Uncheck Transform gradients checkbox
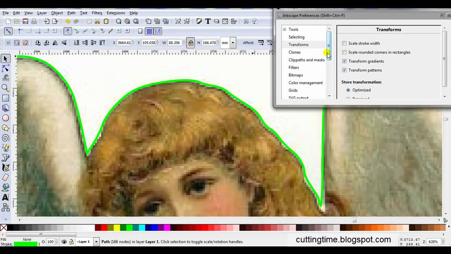 pyautogui.click(x=344, y=61)
